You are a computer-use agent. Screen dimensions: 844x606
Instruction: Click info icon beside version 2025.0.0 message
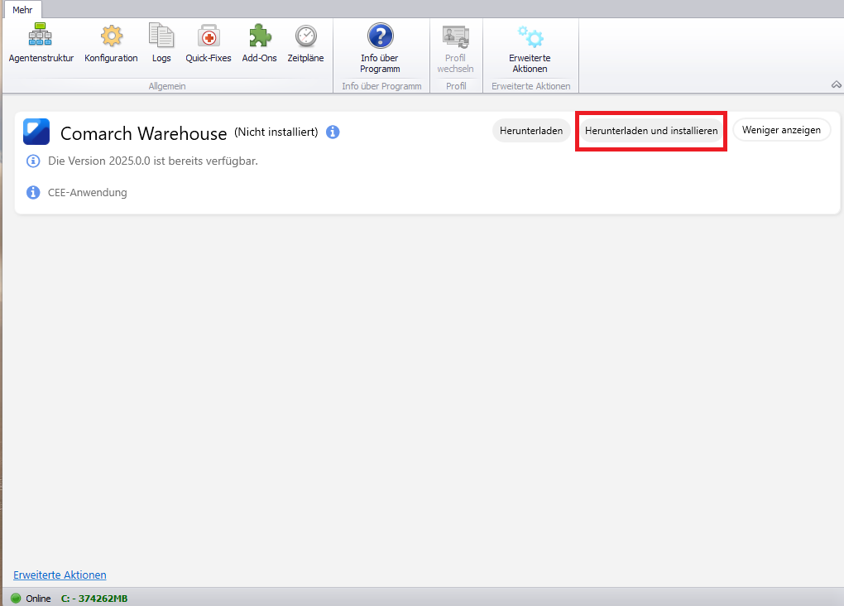(x=33, y=161)
